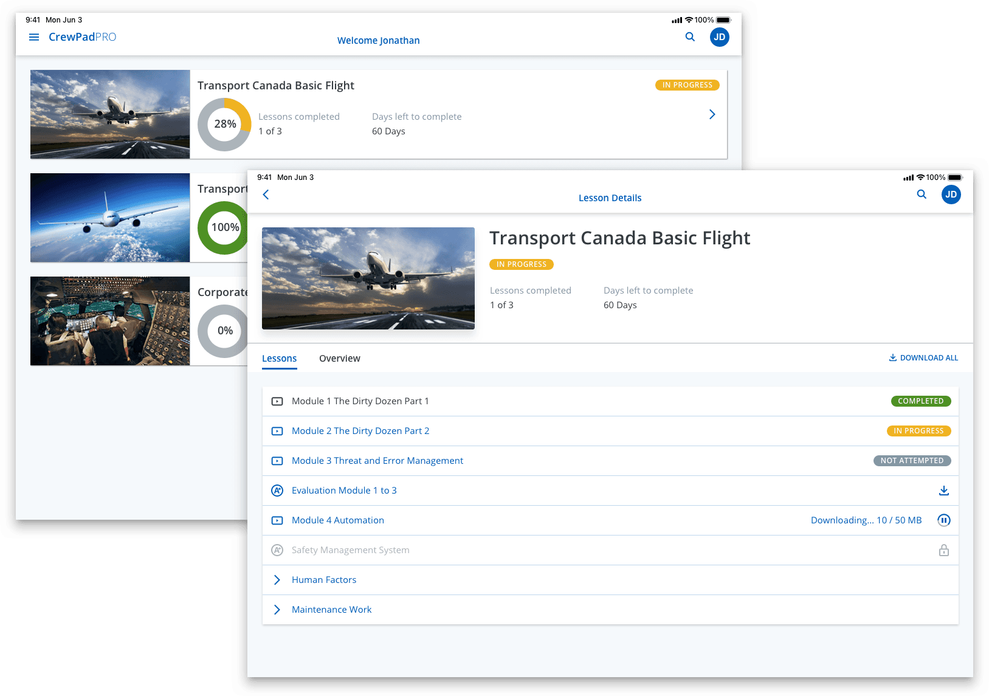
Task: Open the airplane takeoff thumbnail on Welcome screen
Action: (x=110, y=114)
